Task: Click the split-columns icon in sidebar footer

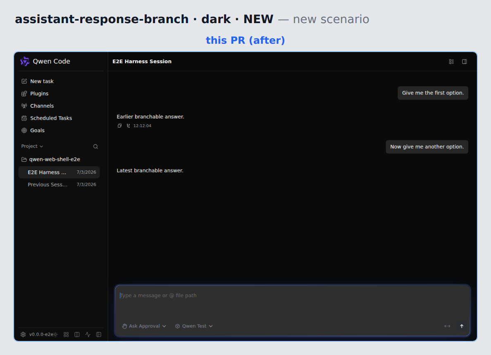Action: 77,334
